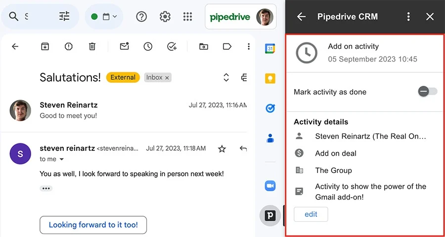This screenshot has width=445, height=237.
Task: Click the edit button for activity
Action: click(x=311, y=214)
